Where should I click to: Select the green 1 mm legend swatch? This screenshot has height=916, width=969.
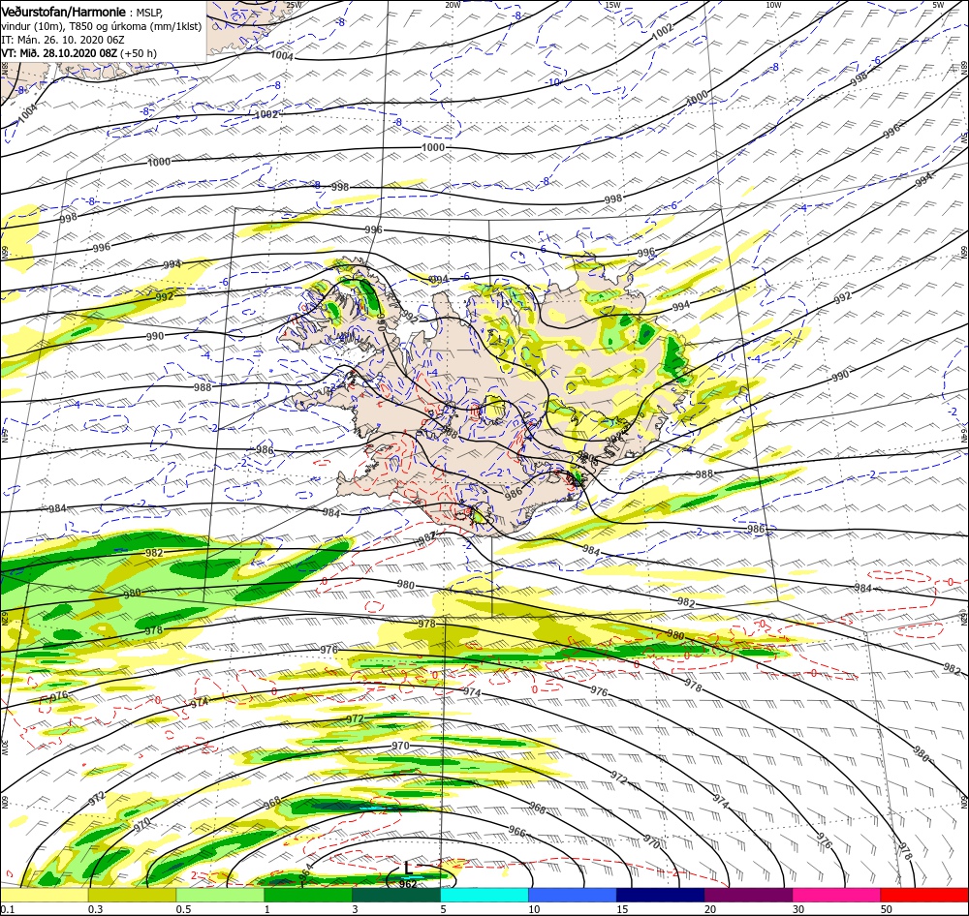(308, 895)
